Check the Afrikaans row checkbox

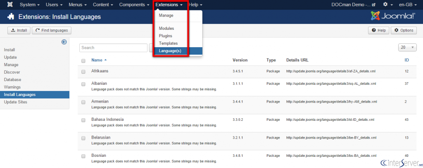tap(83, 72)
